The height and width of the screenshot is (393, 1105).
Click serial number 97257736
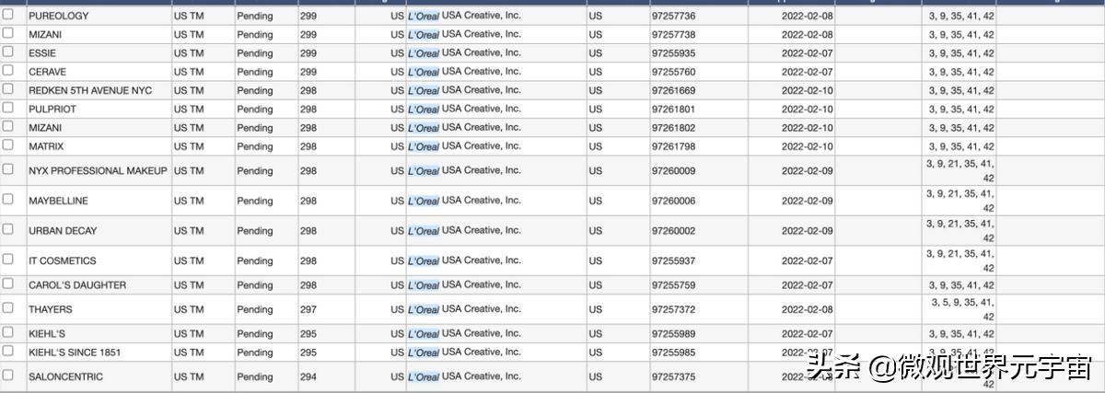click(673, 17)
